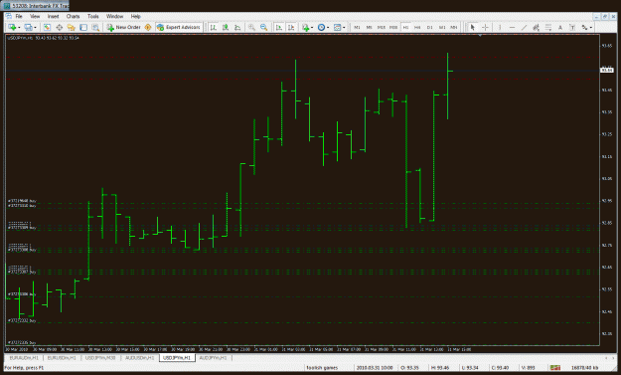621x375 pixels.
Task: Switch to the EURAUDm,H1 chart tab
Action: pyautogui.click(x=24, y=358)
